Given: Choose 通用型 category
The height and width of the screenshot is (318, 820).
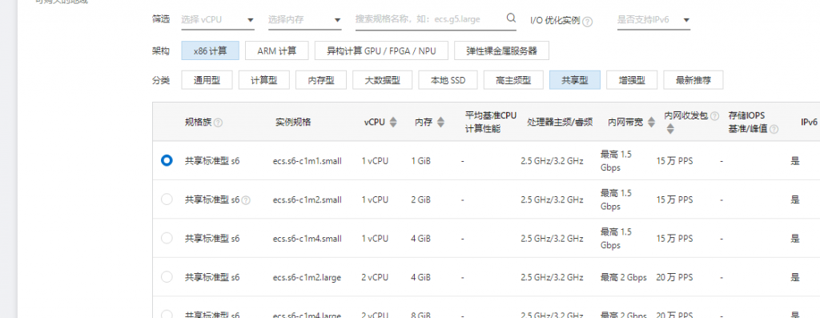Looking at the screenshot, I should (x=207, y=80).
